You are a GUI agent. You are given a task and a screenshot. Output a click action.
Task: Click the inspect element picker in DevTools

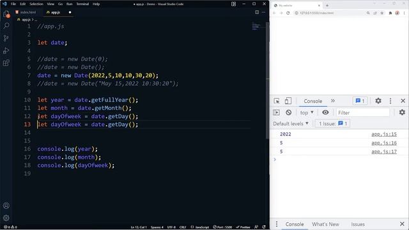click(x=277, y=101)
